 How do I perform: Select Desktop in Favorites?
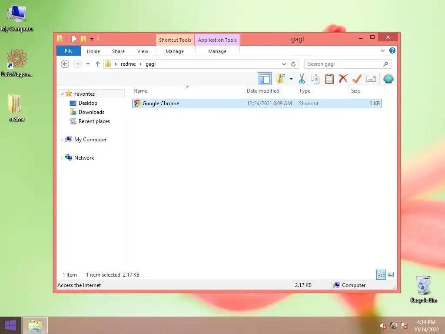88,103
